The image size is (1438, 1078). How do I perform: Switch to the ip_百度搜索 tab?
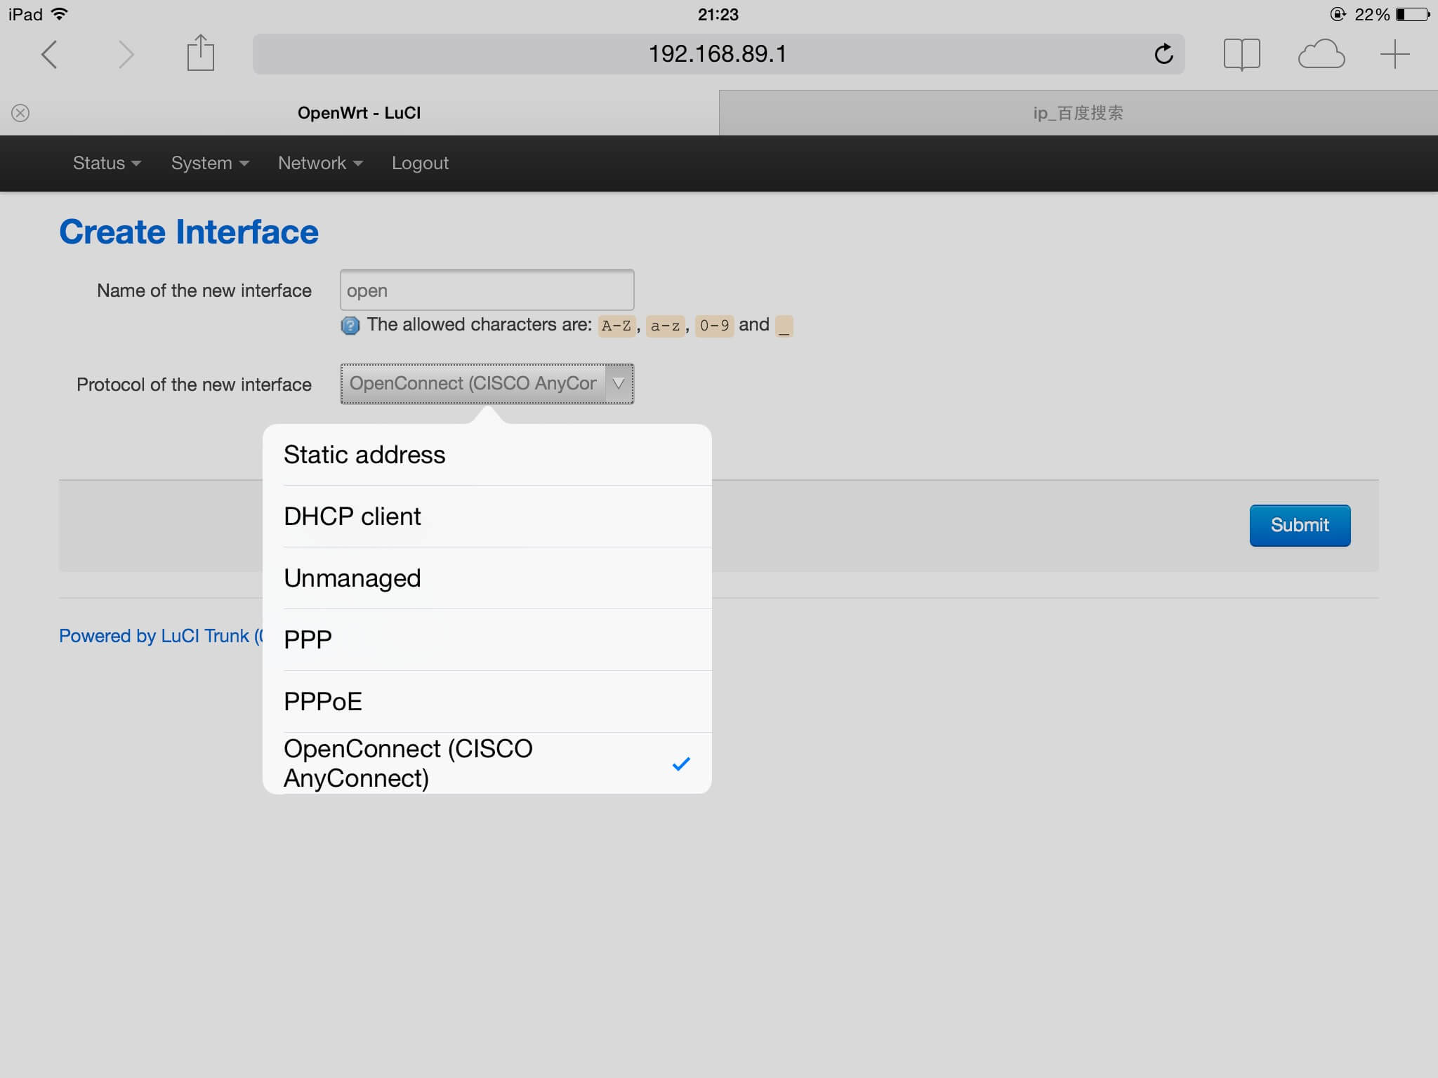[1078, 113]
